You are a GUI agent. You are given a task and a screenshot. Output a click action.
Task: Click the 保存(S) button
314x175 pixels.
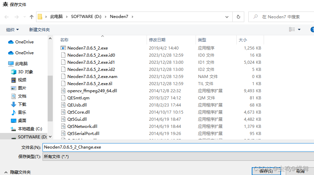point(266,171)
